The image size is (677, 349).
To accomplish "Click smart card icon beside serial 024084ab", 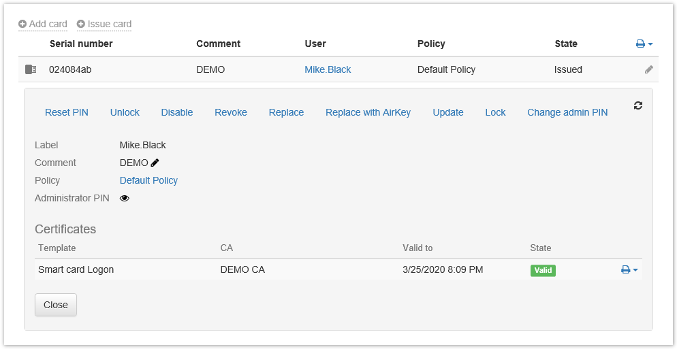I will 31,69.
